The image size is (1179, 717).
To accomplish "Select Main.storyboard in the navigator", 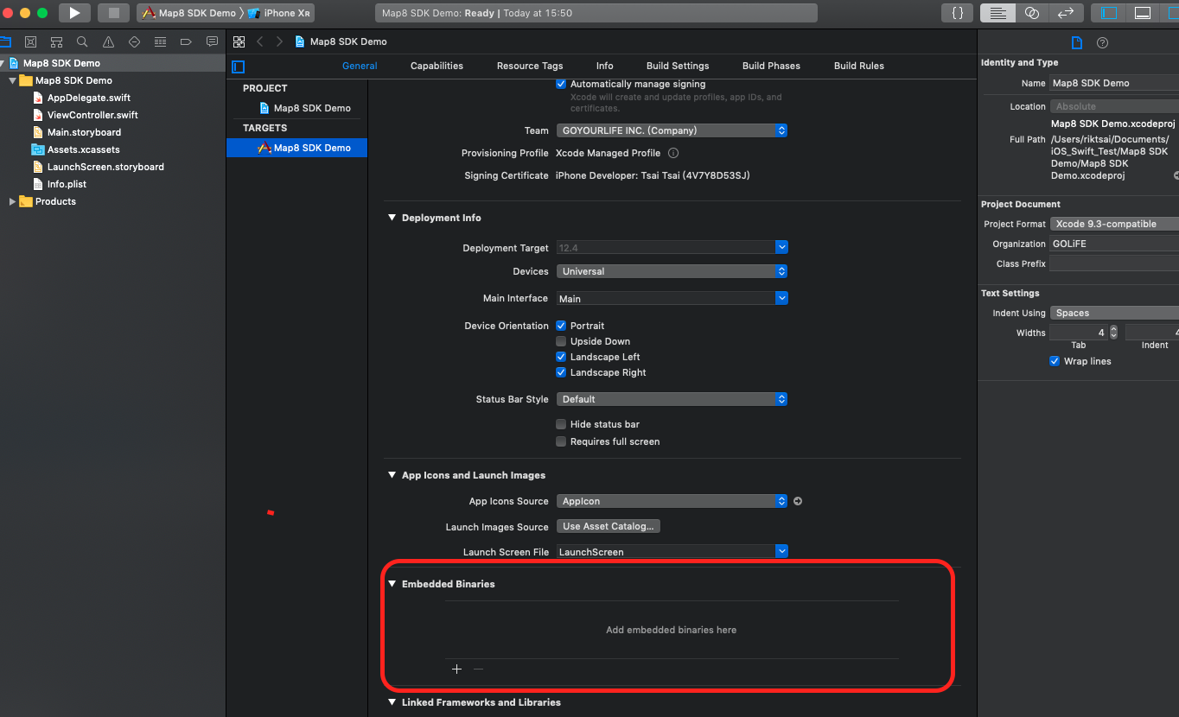I will pos(84,132).
